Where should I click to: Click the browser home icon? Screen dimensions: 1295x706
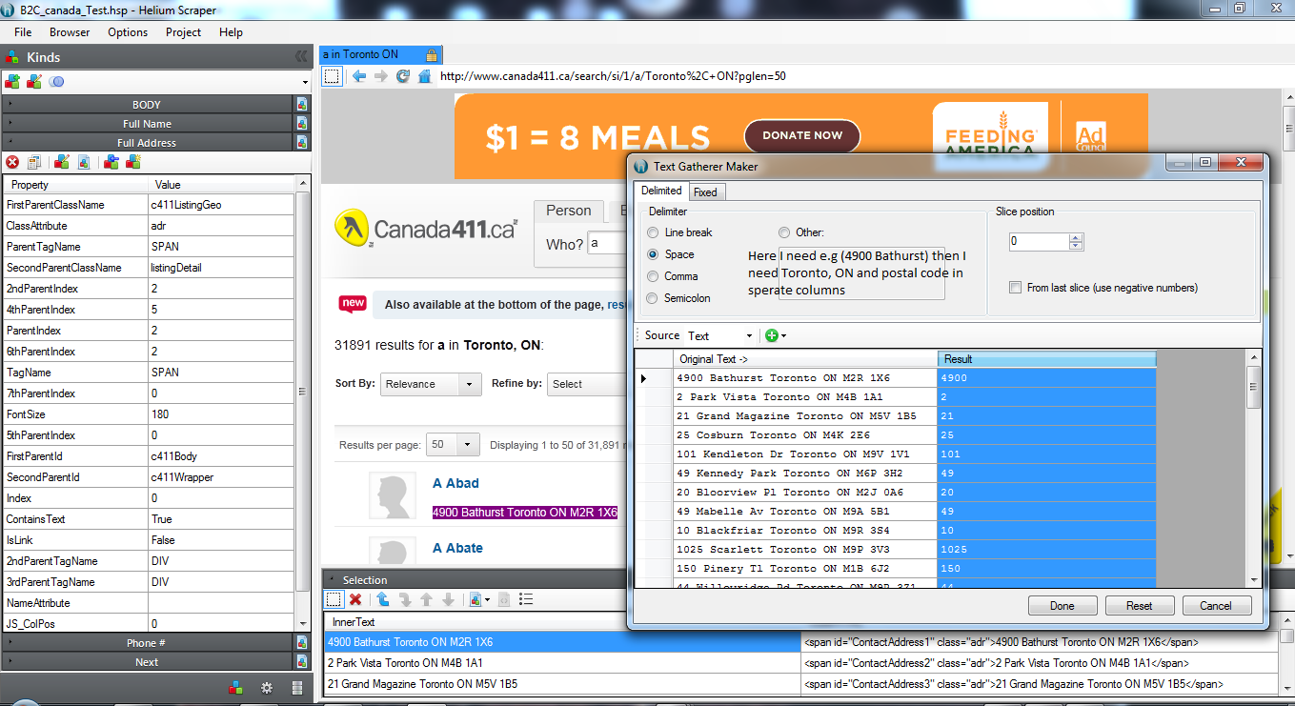coord(424,76)
